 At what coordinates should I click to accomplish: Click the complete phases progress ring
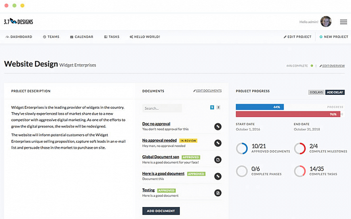pyautogui.click(x=242, y=171)
